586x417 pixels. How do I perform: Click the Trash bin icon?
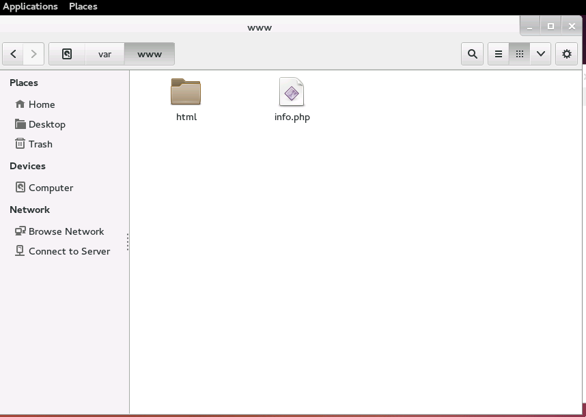point(20,143)
